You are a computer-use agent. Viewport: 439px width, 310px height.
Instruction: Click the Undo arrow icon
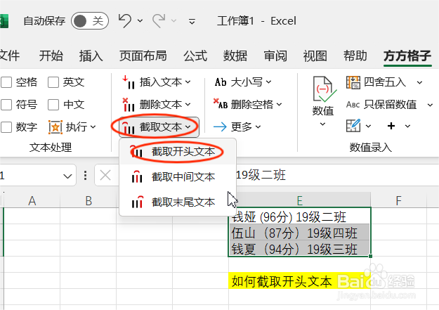coord(125,21)
